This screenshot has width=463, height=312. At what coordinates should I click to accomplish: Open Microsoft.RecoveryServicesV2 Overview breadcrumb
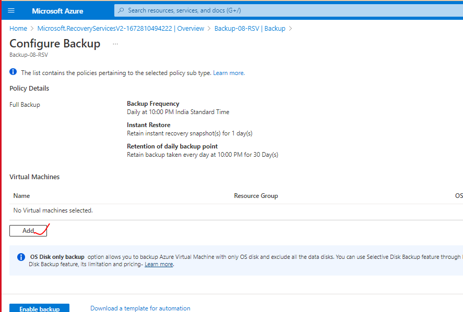pos(121,29)
